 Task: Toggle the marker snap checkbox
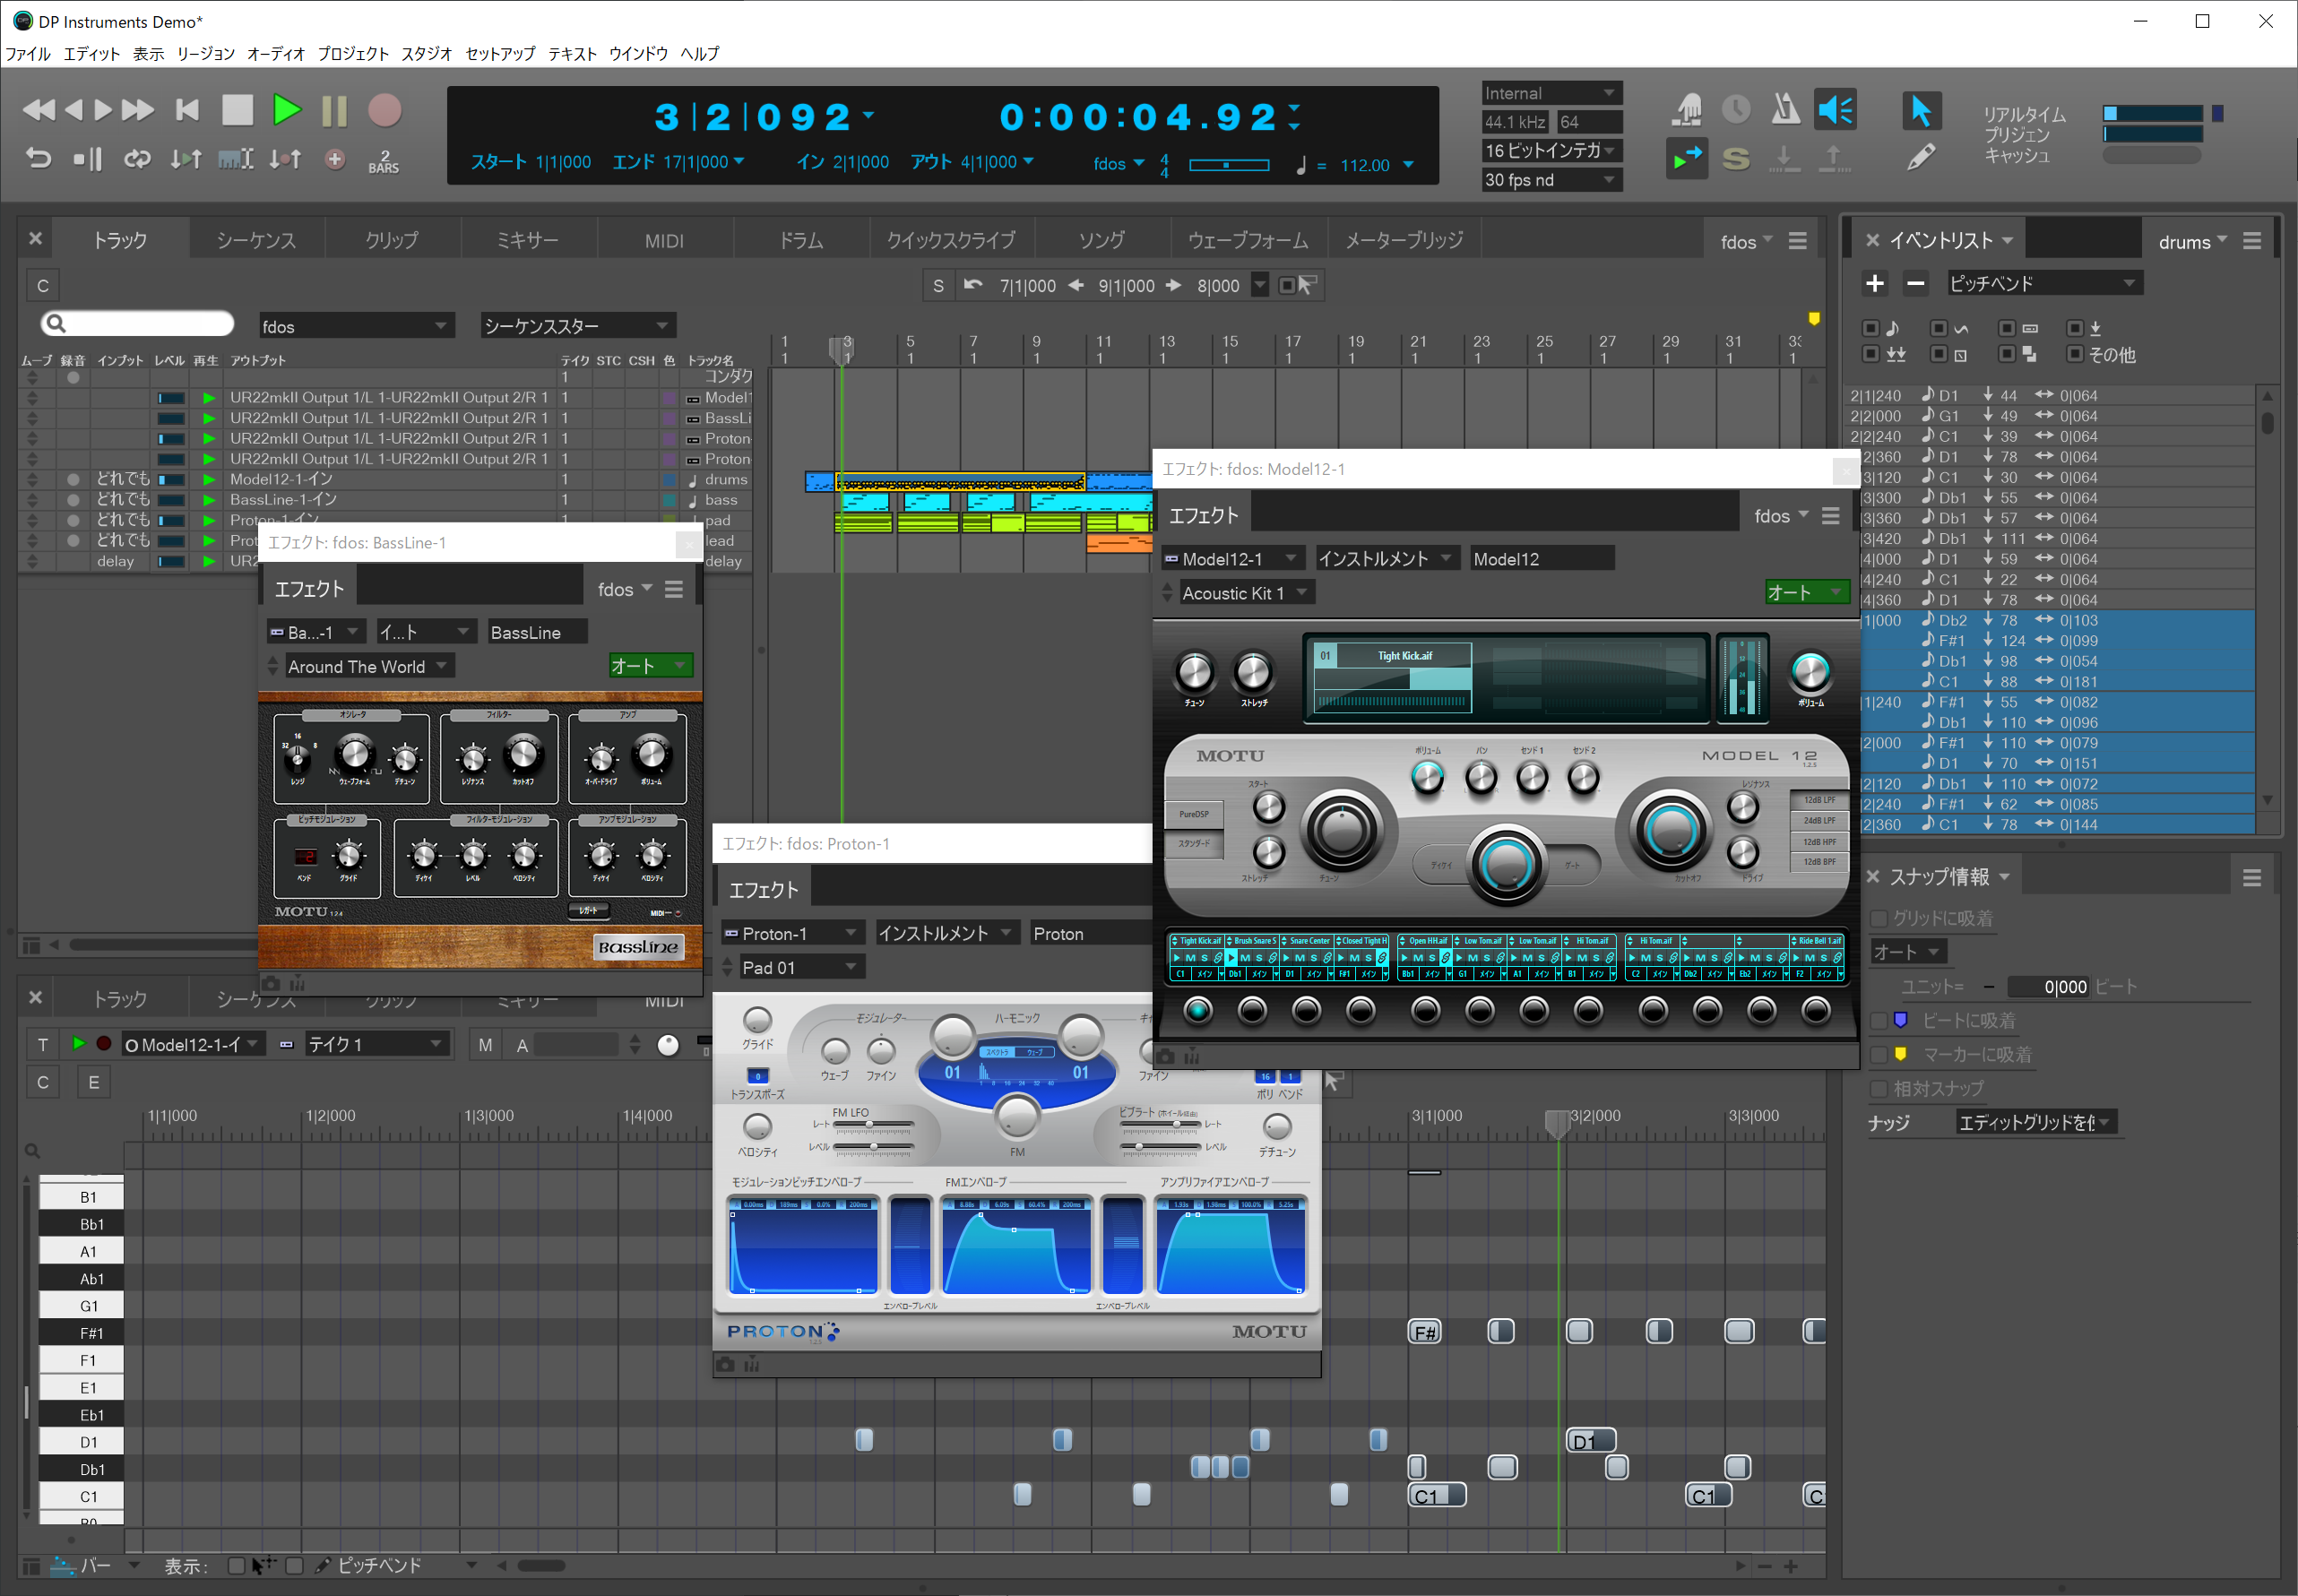click(1879, 1055)
